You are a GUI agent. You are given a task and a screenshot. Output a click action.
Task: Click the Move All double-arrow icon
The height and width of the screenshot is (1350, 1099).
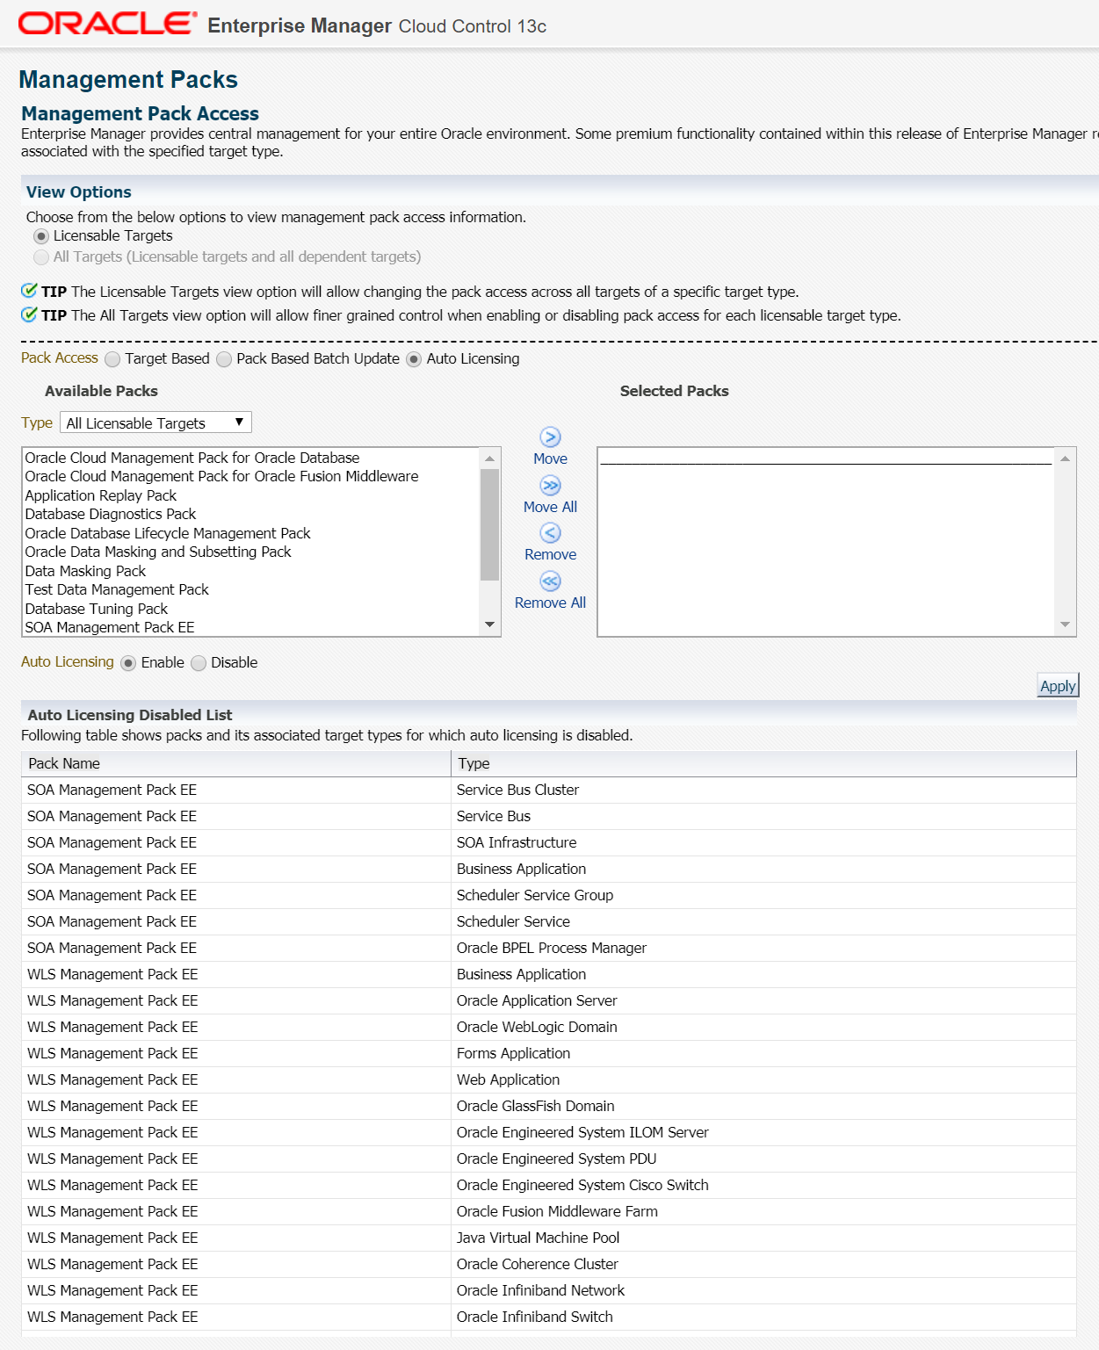click(550, 486)
